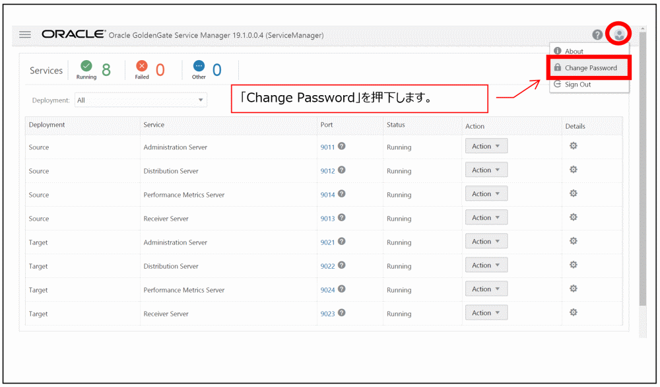The height and width of the screenshot is (387, 660).
Task: Choose Sign Out in user menu
Action: (577, 85)
